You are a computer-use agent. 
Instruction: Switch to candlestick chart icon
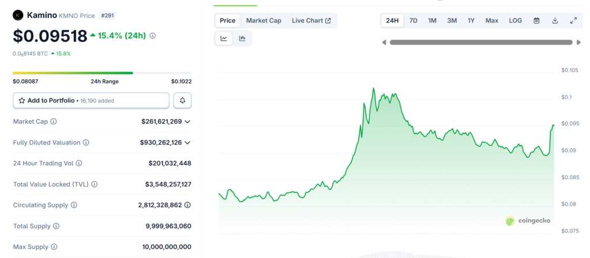pyautogui.click(x=242, y=39)
